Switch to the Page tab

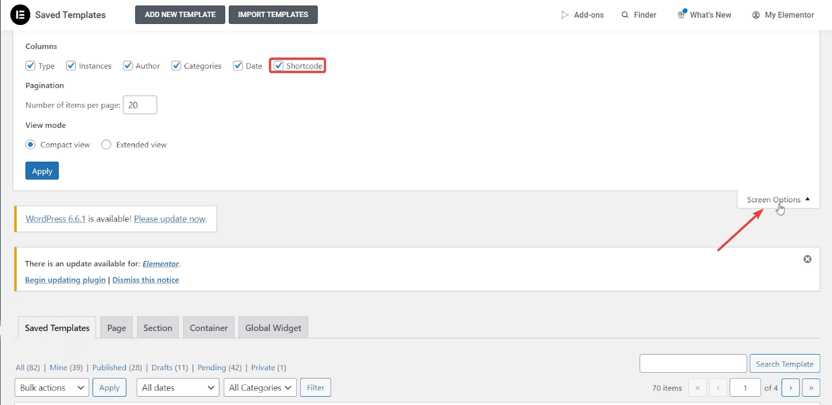(x=116, y=328)
